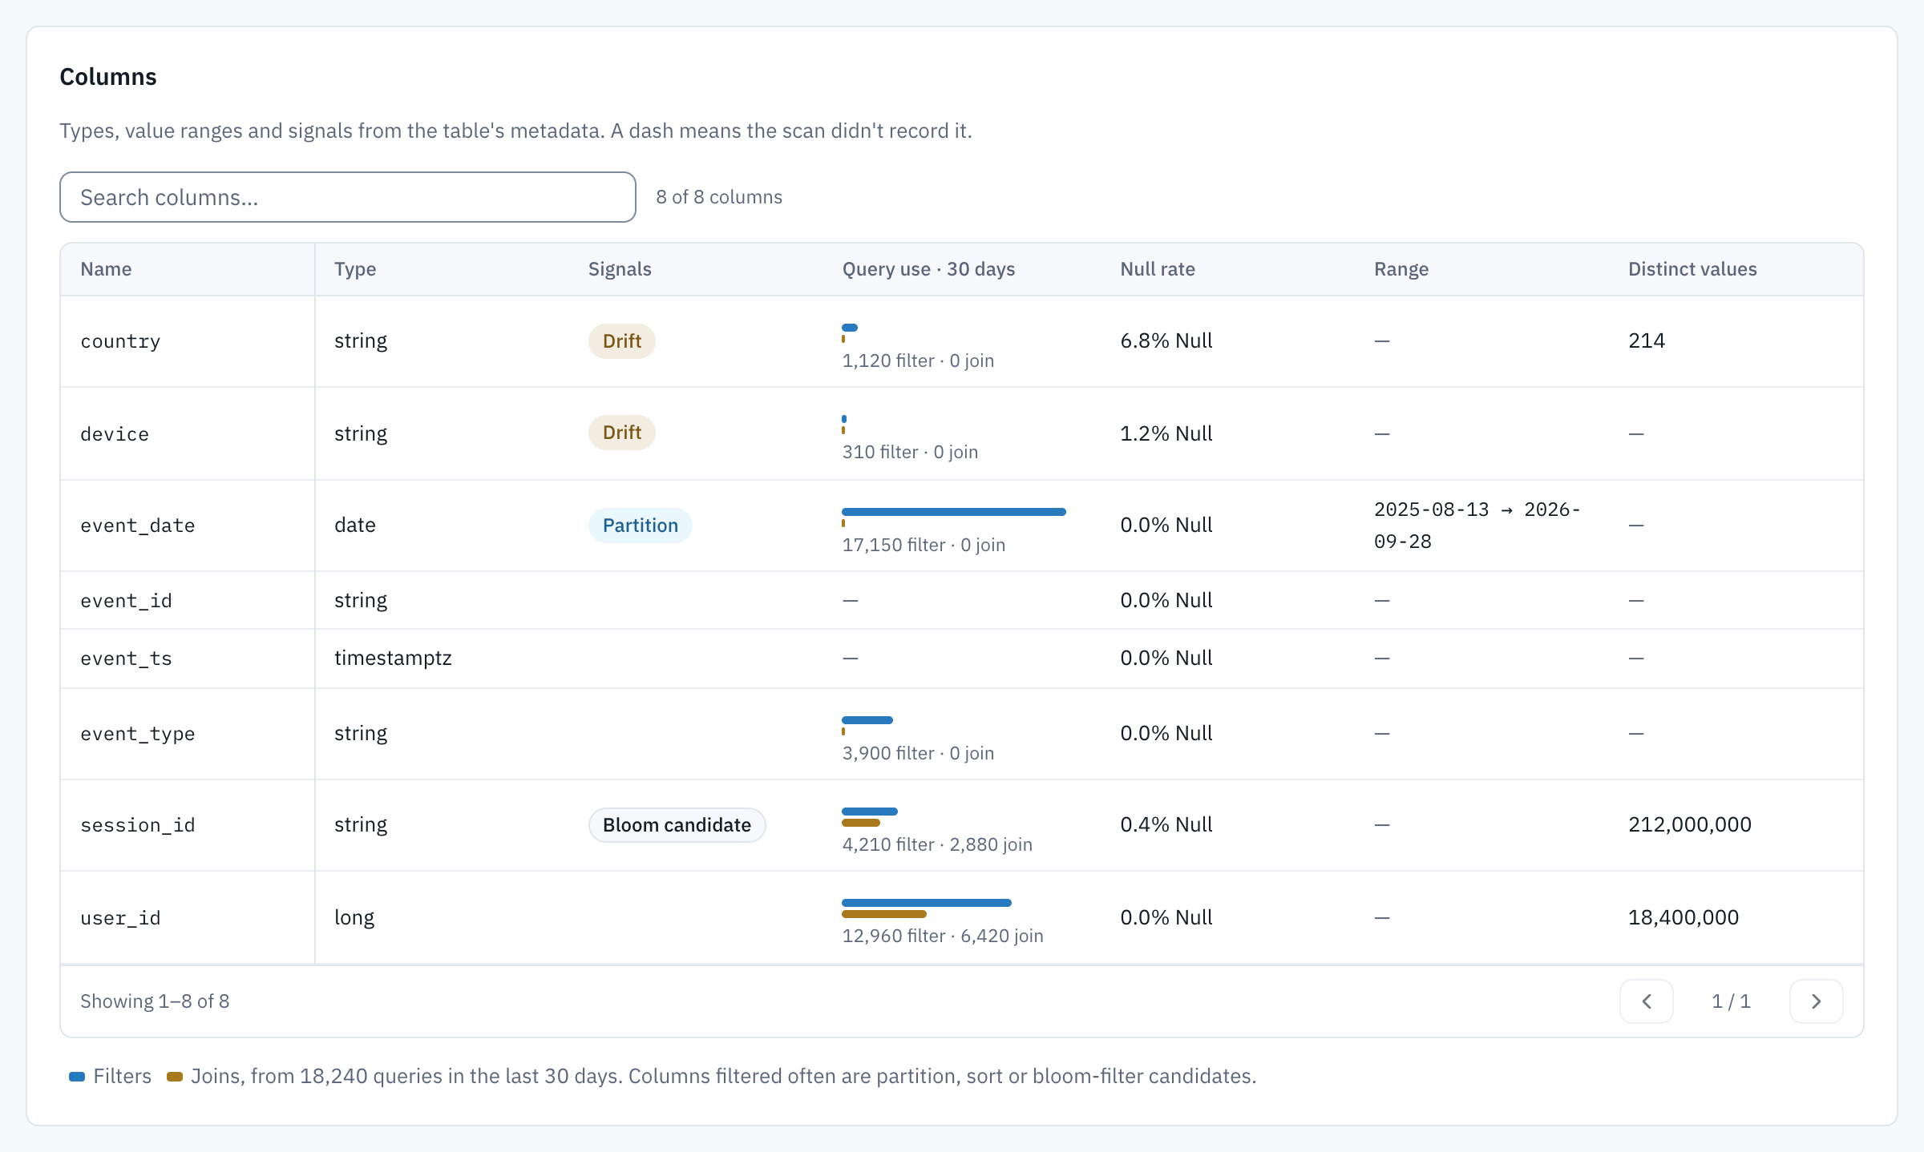The height and width of the screenshot is (1152, 1924).
Task: Click the 8 of 8 columns count
Action: [719, 197]
